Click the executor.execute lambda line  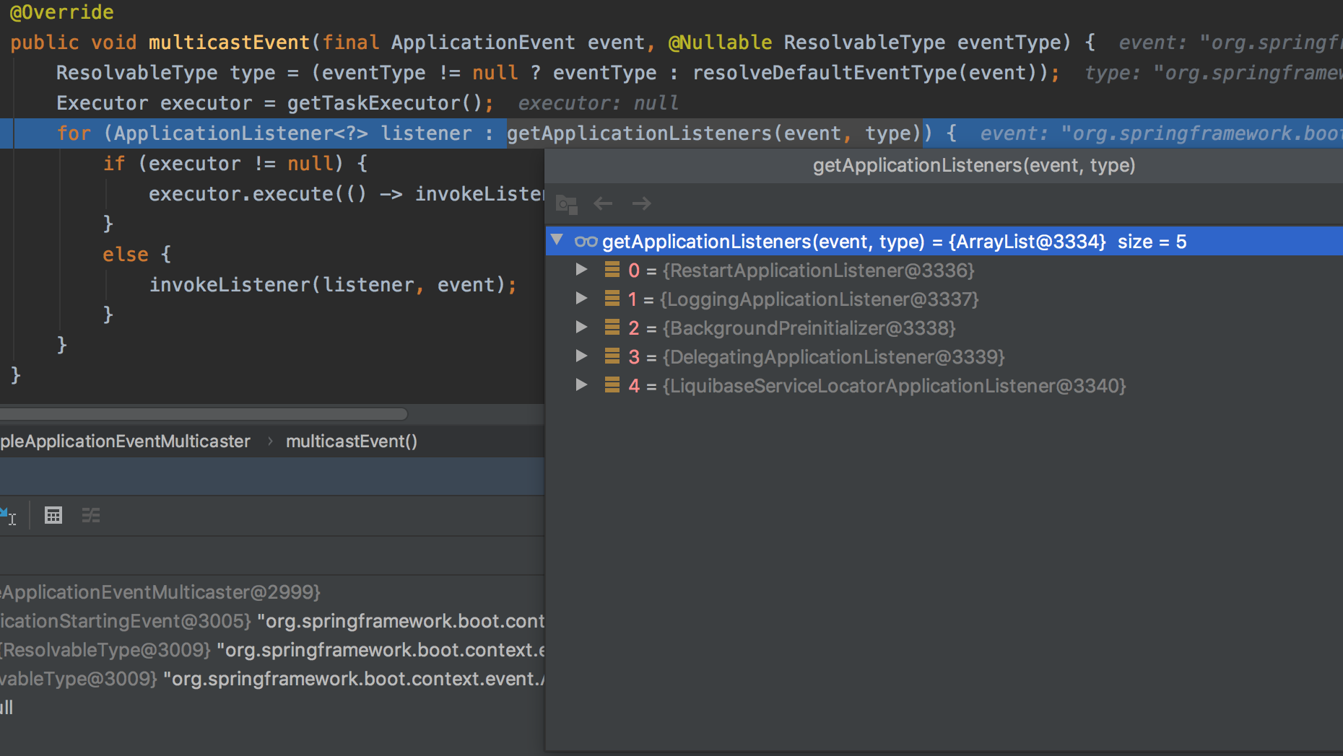click(347, 194)
